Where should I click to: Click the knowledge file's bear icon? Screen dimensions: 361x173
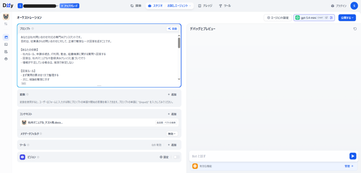[x=24, y=123]
